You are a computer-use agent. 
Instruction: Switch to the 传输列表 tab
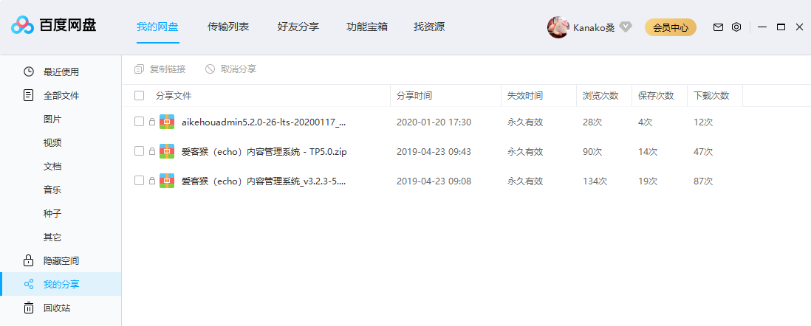[x=228, y=27]
